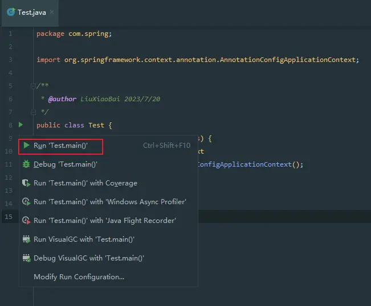Click the Run VisualGC icon
Screen dimensions: 371x306
tap(26, 239)
